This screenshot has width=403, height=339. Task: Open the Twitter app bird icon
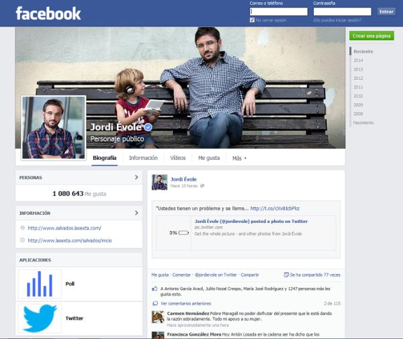39,318
